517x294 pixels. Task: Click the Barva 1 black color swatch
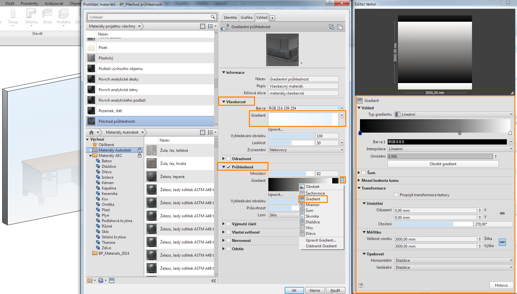pos(447,142)
